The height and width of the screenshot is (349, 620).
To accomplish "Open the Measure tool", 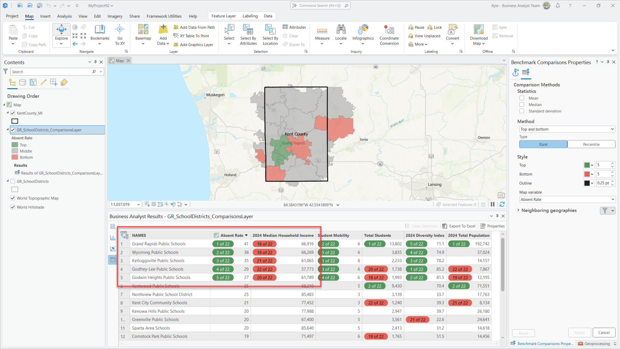I will coord(322,32).
